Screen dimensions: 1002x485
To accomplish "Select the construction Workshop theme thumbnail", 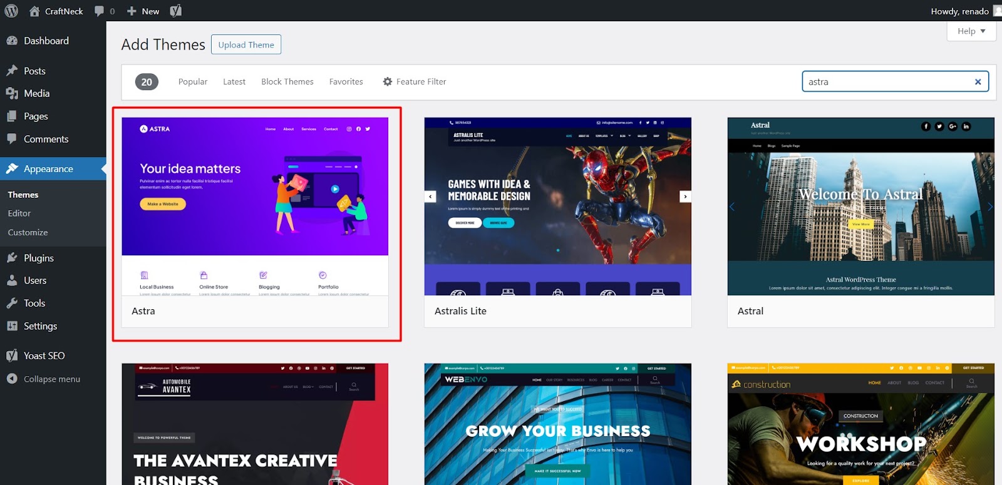I will [x=861, y=424].
